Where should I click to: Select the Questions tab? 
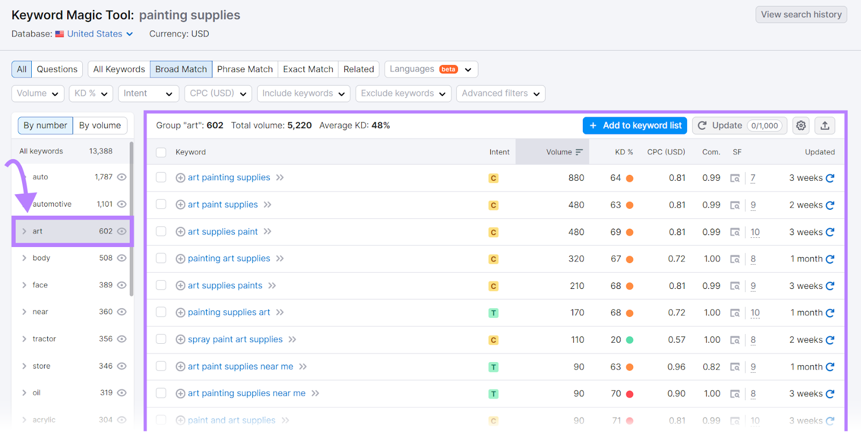pyautogui.click(x=57, y=69)
